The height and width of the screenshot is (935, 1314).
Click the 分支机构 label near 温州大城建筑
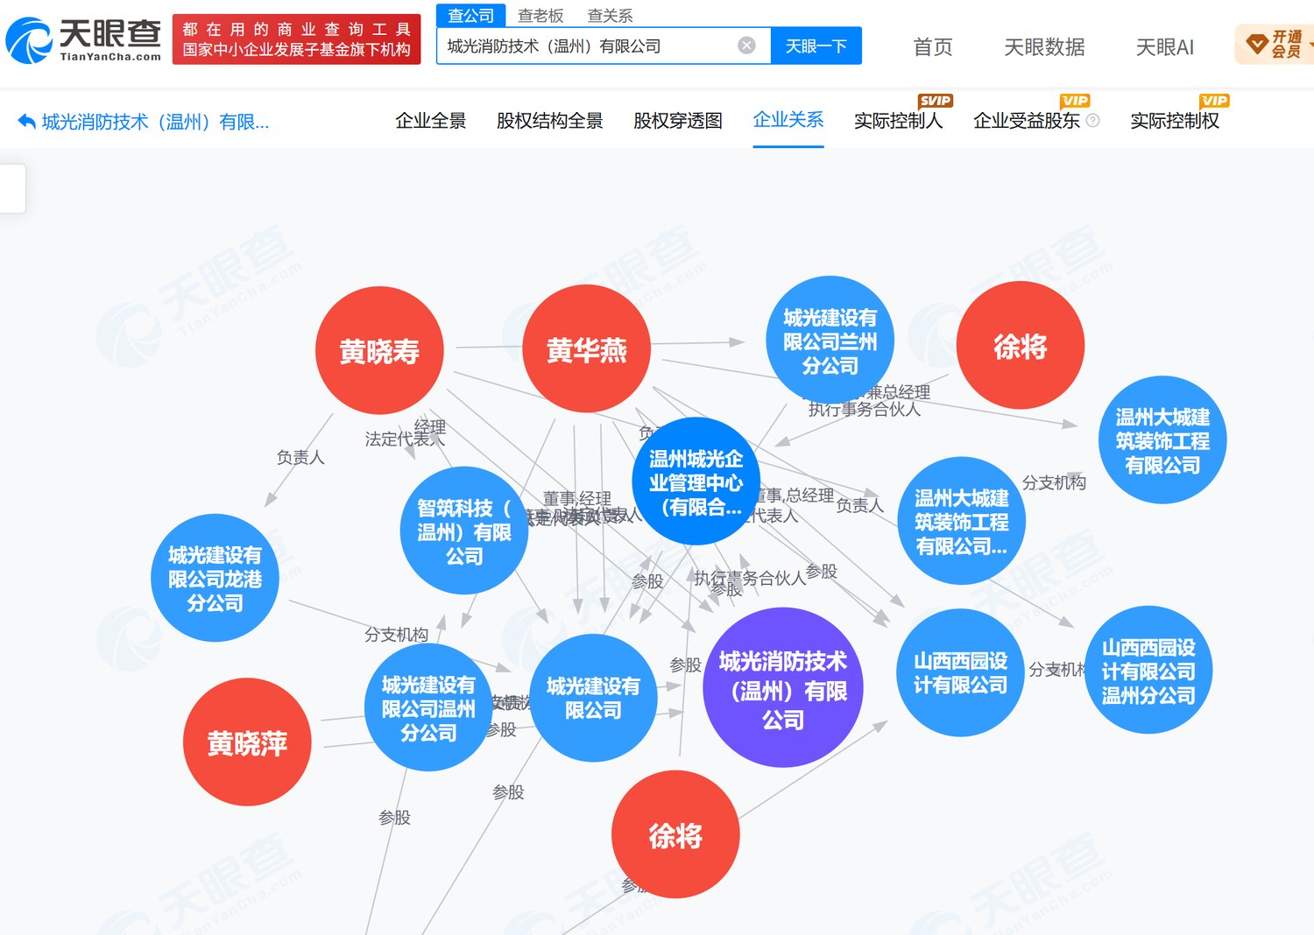(1054, 482)
